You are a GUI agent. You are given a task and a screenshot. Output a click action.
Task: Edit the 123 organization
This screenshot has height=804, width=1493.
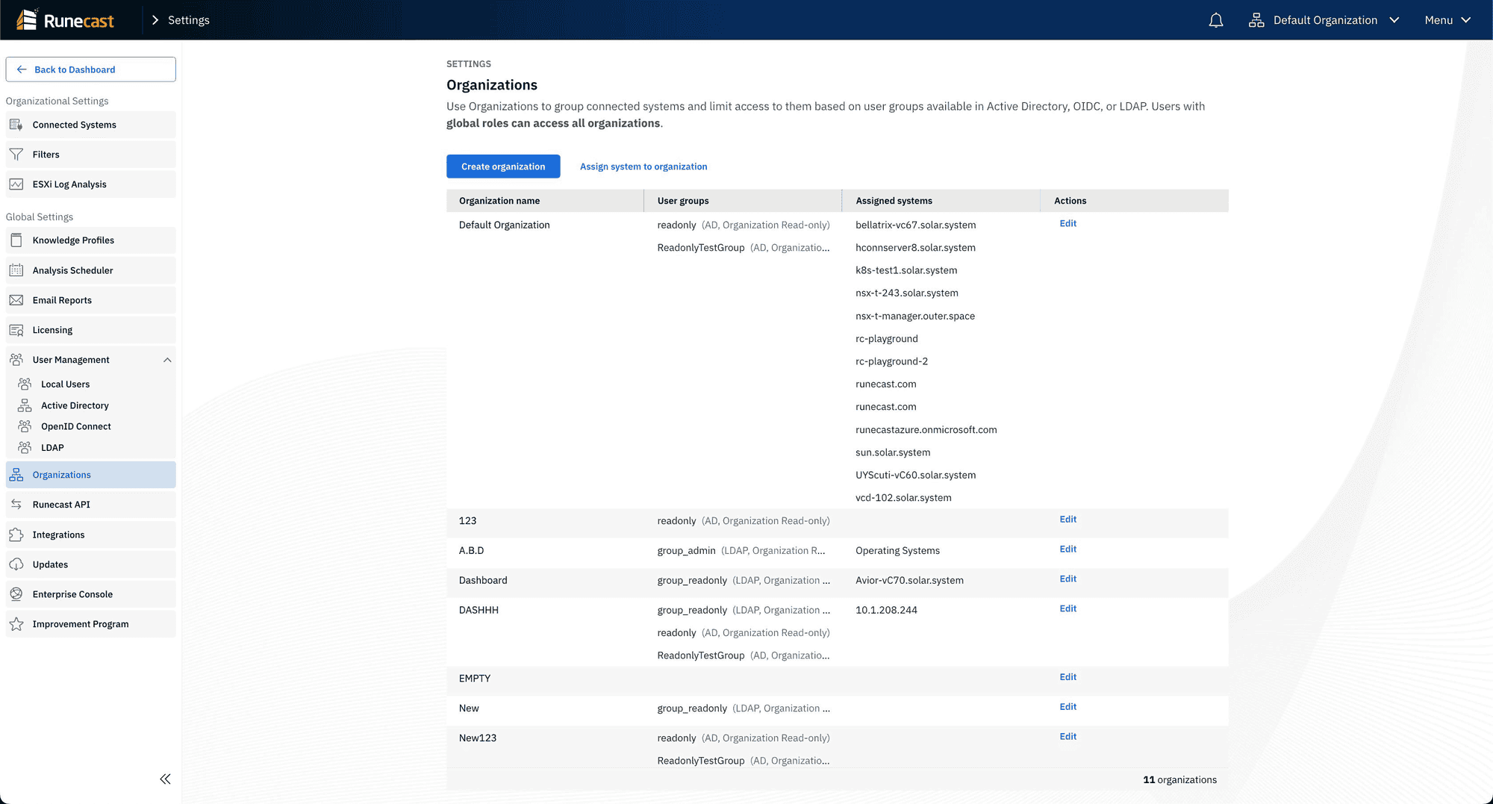click(1067, 519)
